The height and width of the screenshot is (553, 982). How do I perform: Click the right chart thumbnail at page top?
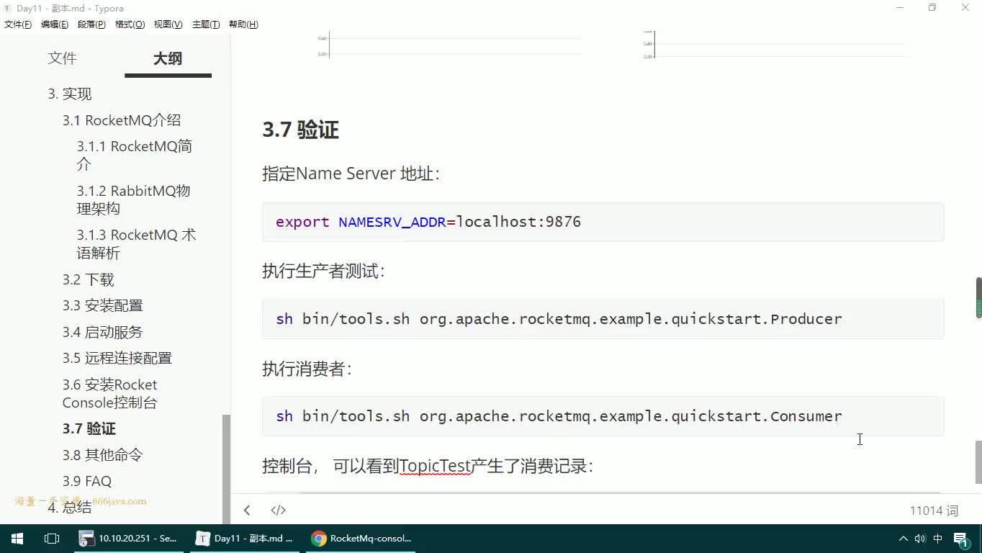click(x=774, y=45)
